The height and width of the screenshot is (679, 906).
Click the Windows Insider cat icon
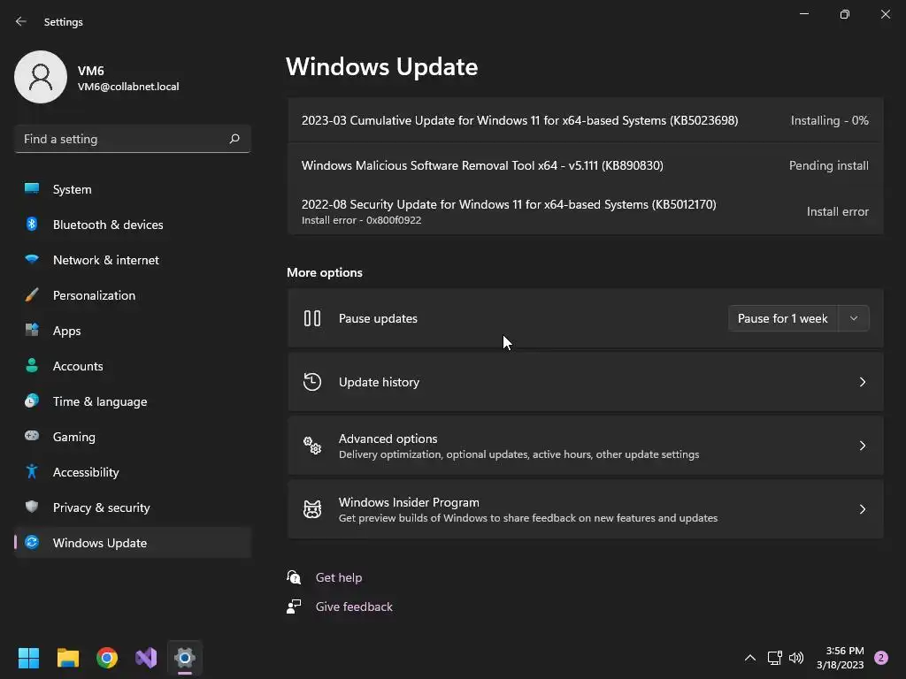[x=312, y=508]
